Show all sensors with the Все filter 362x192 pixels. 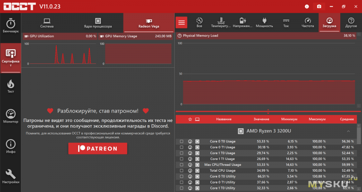(199, 22)
